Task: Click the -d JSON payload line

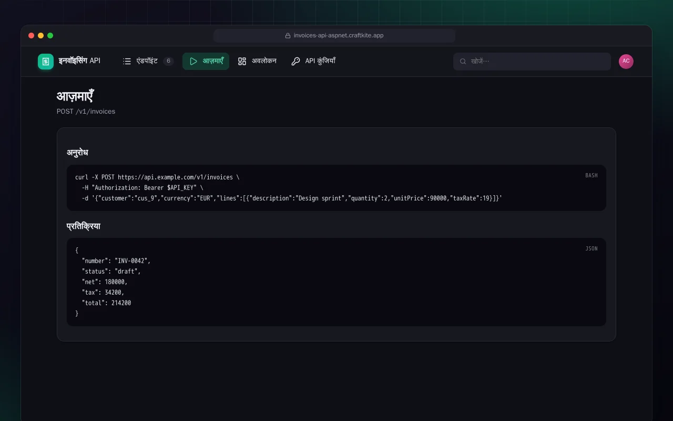Action: coord(292,198)
